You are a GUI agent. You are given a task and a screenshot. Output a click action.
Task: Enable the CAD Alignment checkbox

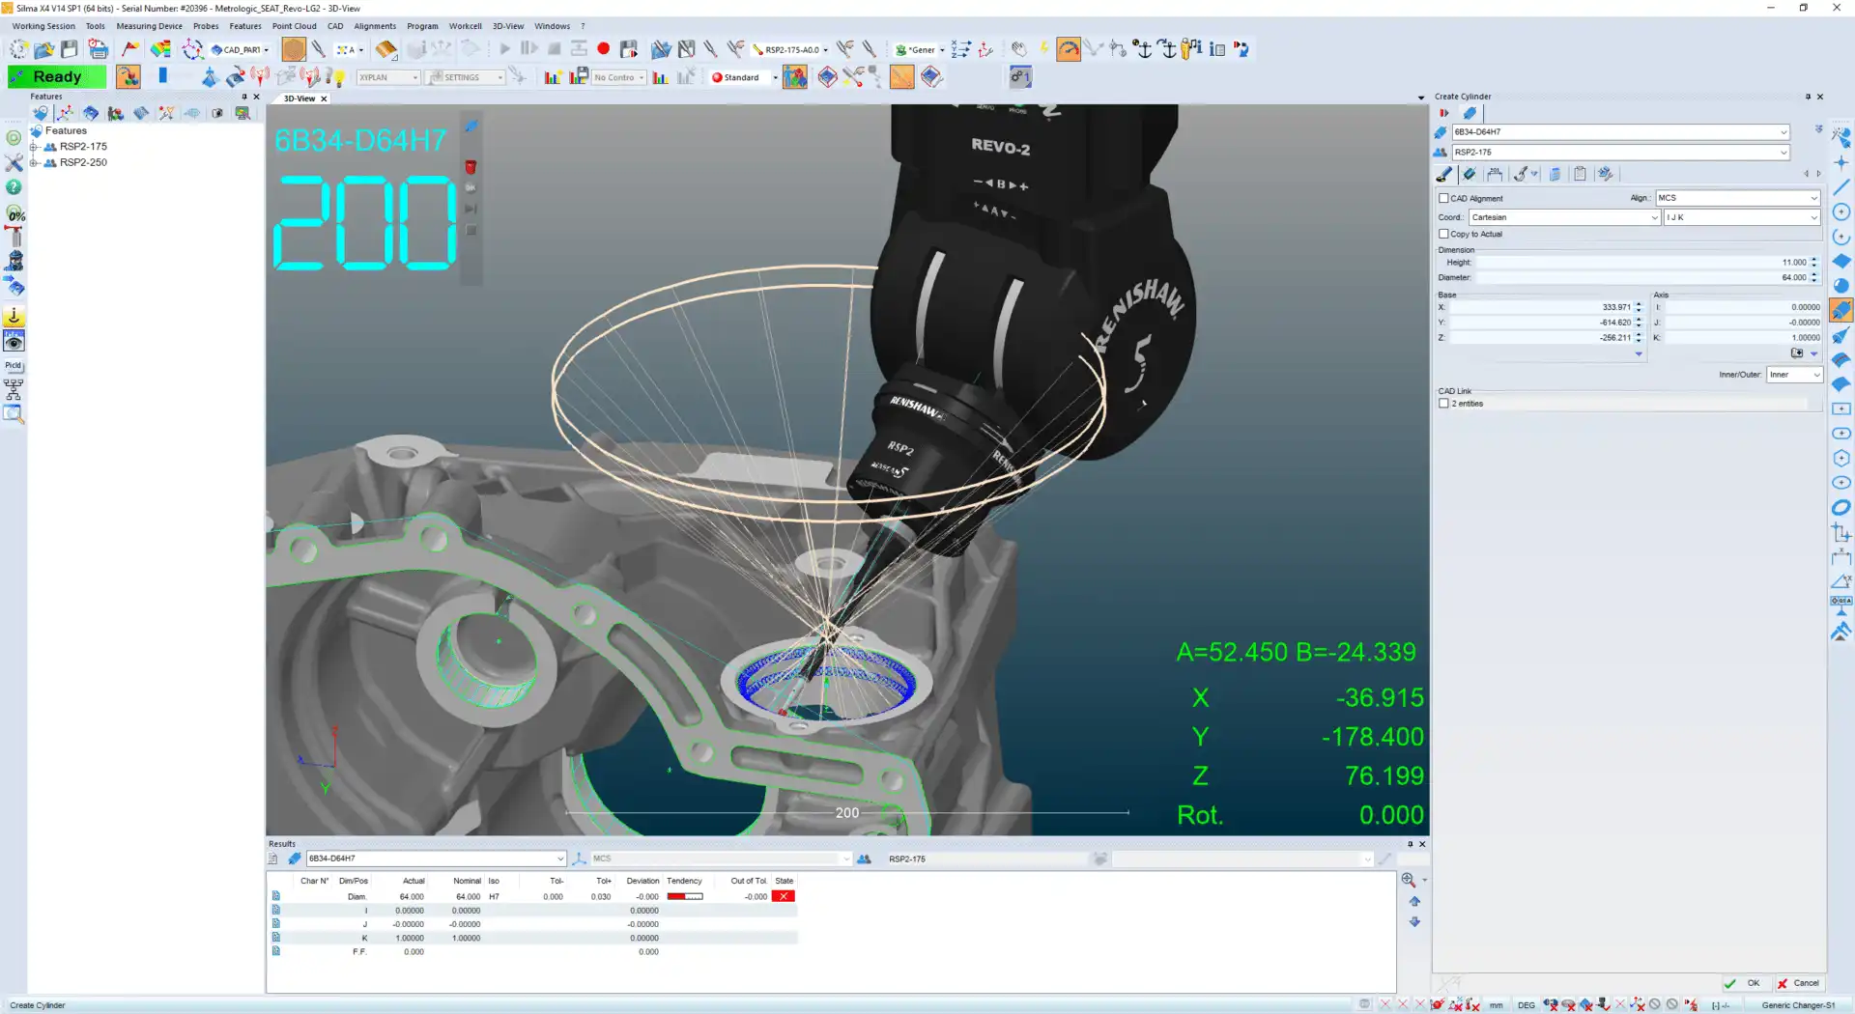[1443, 198]
